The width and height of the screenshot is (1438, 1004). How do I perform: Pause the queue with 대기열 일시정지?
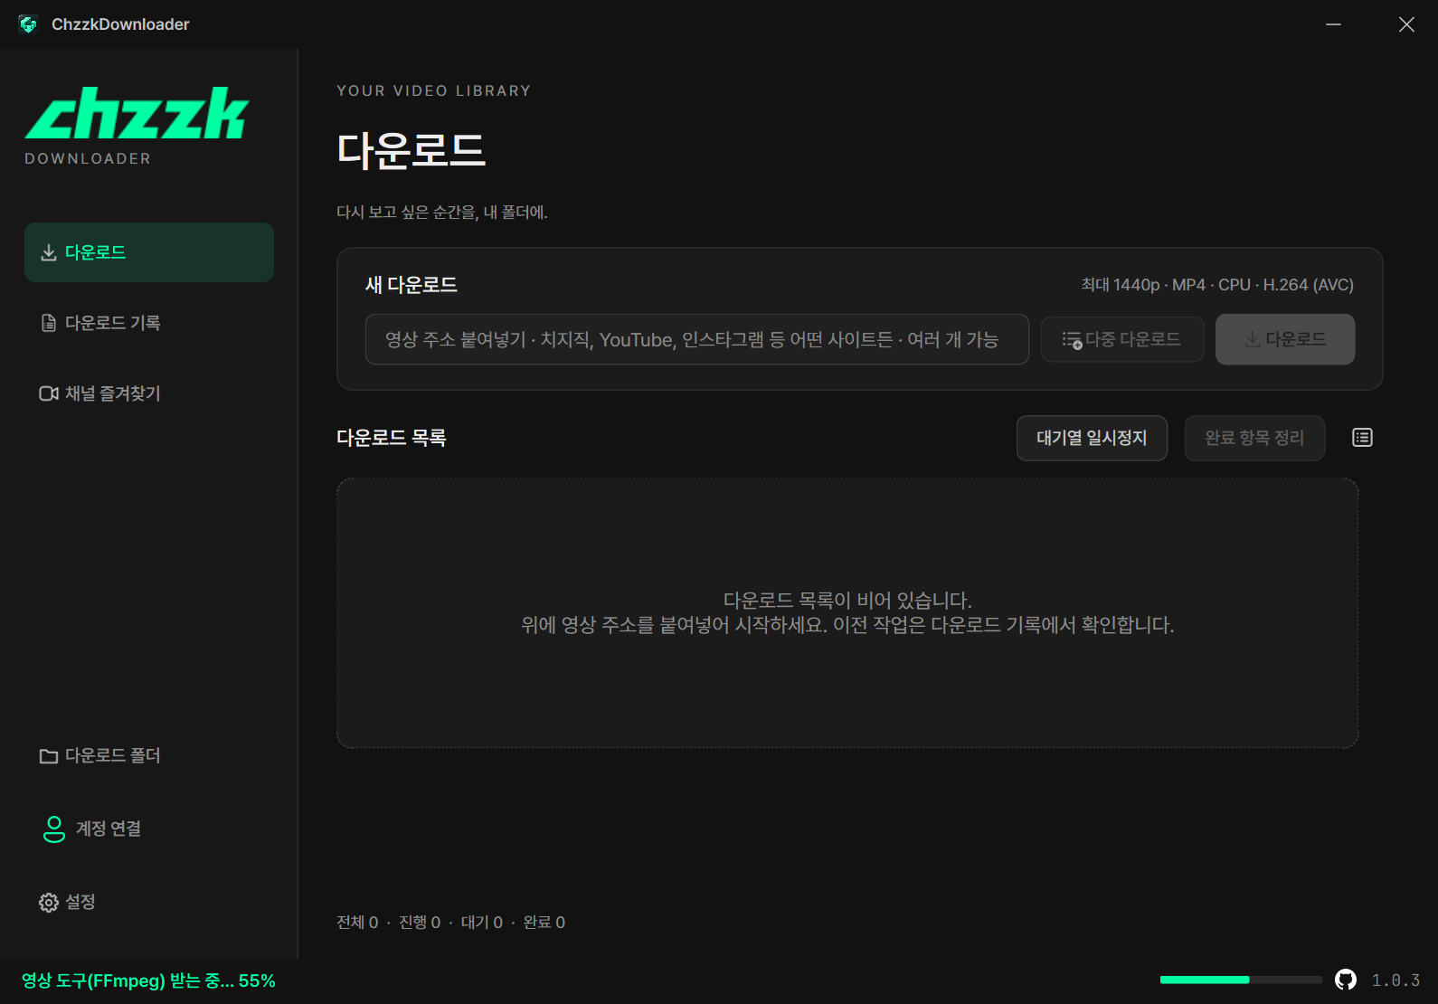click(x=1092, y=438)
